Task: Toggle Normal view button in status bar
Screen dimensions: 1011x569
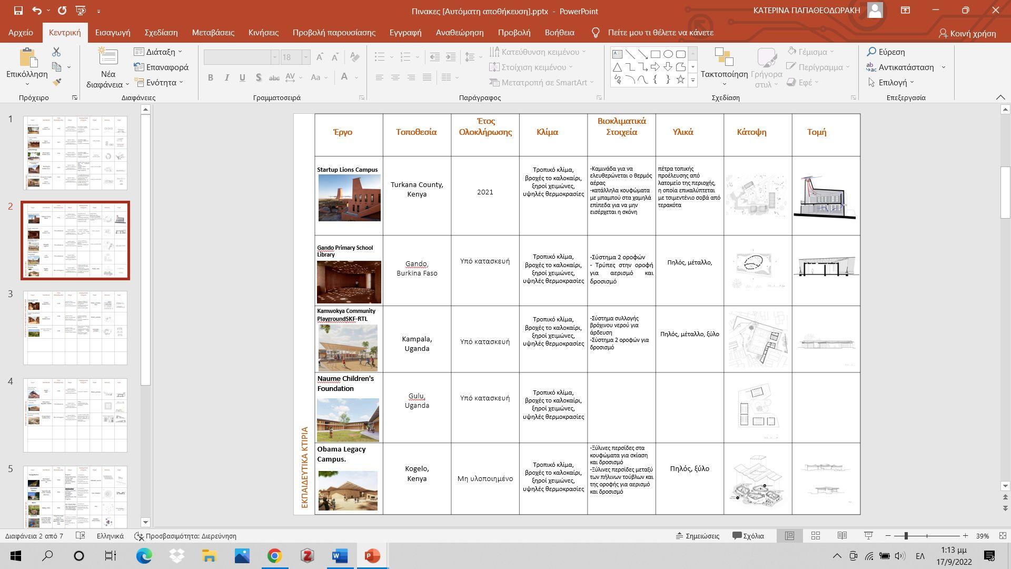Action: point(789,536)
